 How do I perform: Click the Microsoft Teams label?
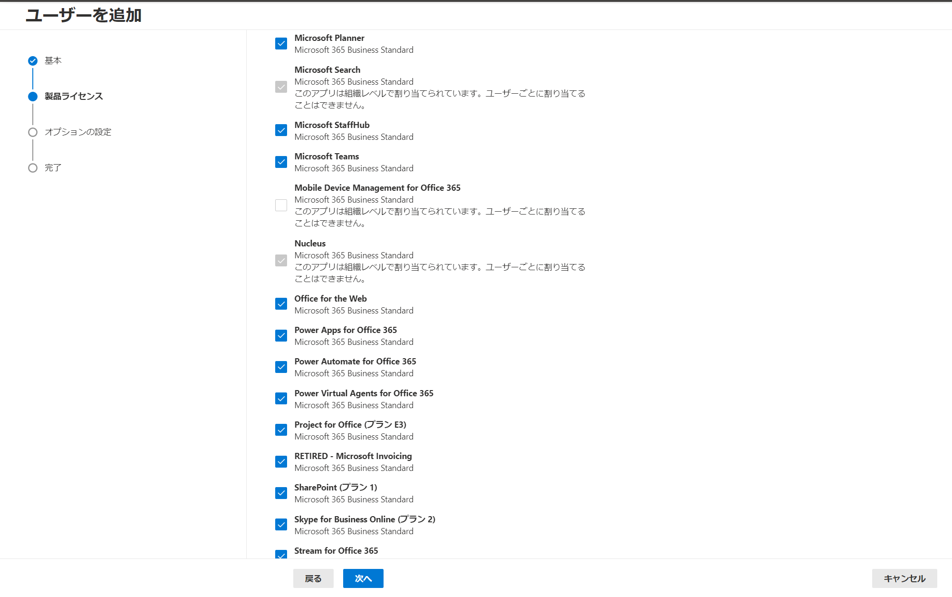(327, 157)
